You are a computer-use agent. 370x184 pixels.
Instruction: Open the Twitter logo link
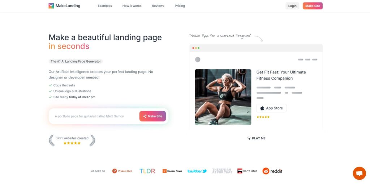click(x=197, y=171)
